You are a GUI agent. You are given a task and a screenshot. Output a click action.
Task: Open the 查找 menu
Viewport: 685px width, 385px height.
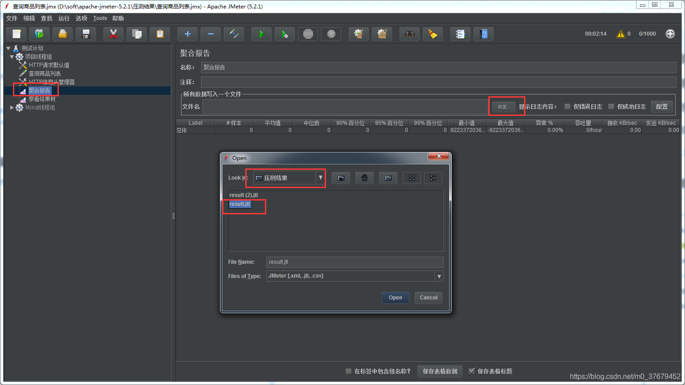tap(46, 18)
